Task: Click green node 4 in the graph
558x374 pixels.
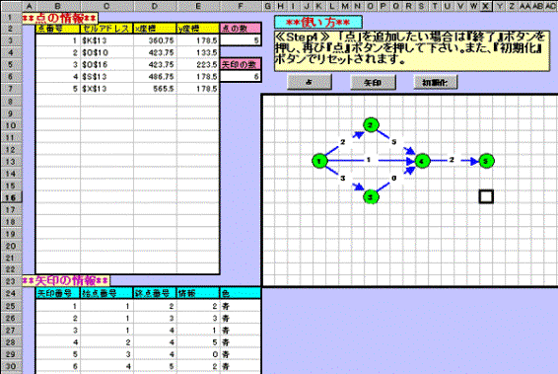Action: click(422, 161)
